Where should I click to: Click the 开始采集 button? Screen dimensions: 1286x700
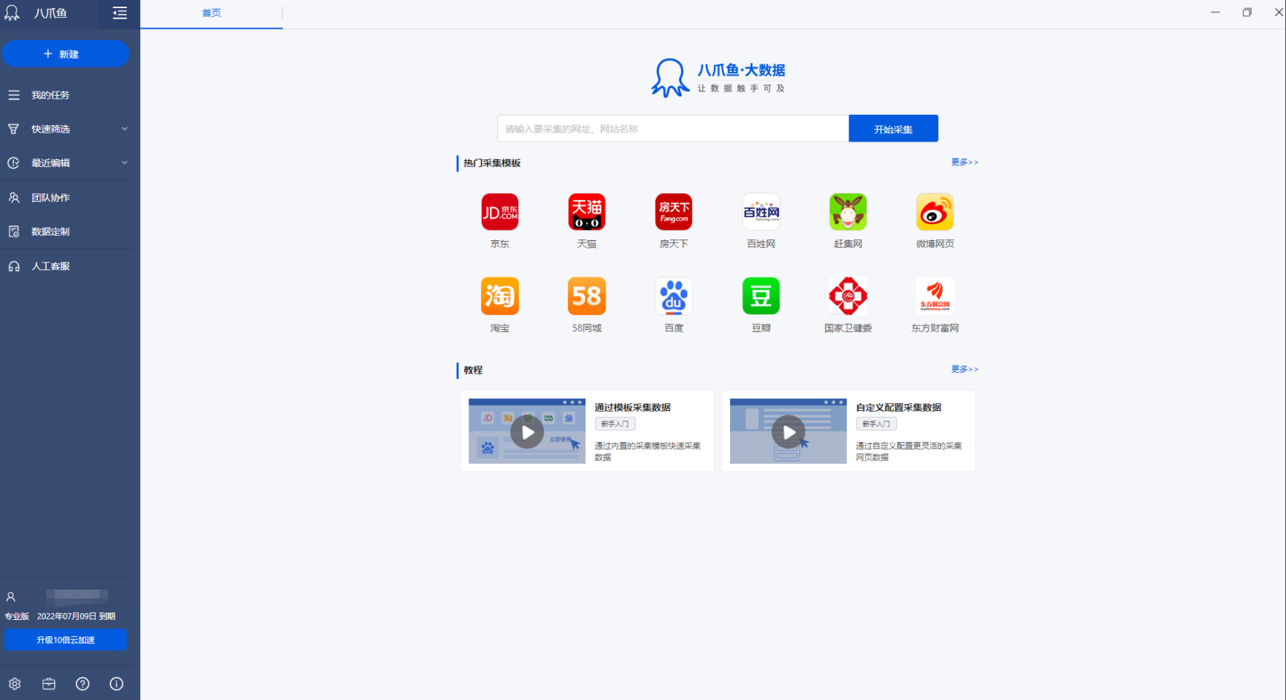point(893,129)
